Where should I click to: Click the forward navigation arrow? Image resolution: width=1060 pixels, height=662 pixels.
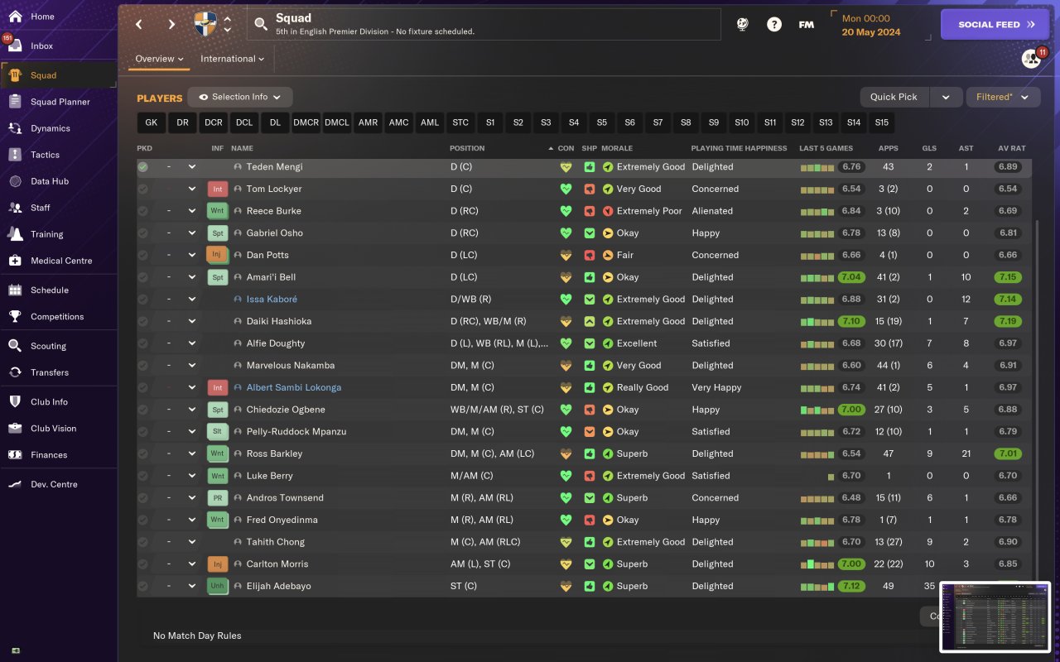[171, 25]
